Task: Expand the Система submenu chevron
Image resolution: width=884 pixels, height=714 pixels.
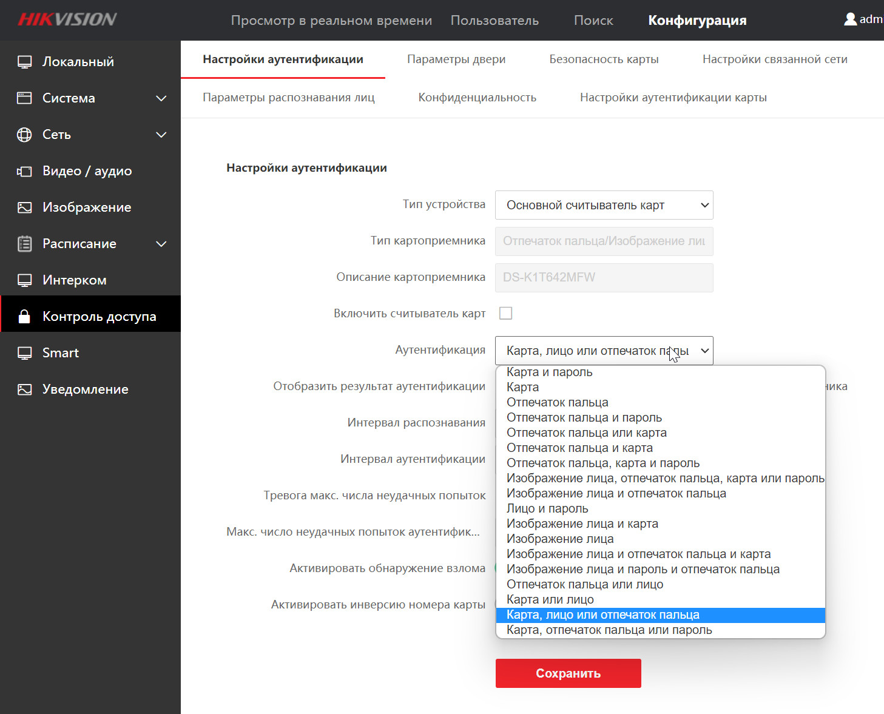Action: pos(161,98)
